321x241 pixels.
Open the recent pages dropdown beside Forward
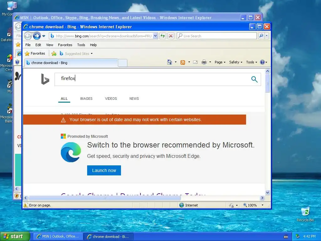[44, 36]
